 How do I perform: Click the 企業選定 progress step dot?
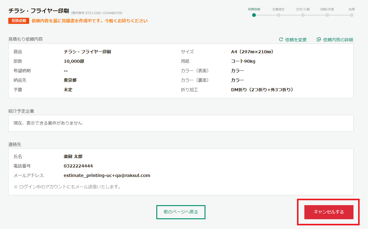click(x=278, y=14)
